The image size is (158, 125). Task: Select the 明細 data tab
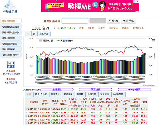(x=29, y=94)
